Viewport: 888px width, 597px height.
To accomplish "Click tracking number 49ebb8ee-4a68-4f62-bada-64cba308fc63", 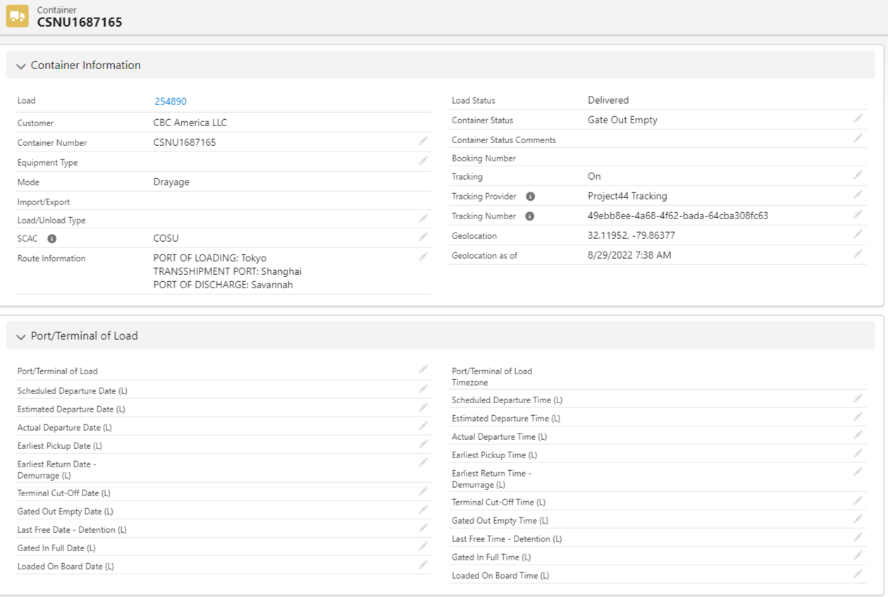I will pos(678,216).
